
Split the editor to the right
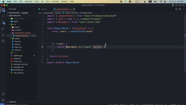pos(180,9)
